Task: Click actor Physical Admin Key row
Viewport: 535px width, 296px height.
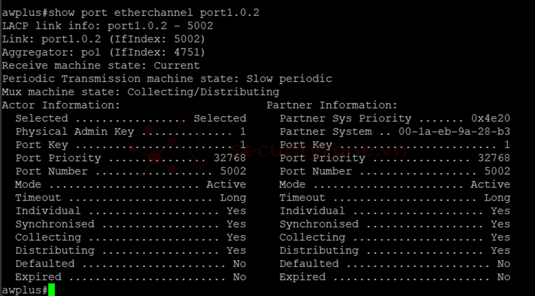Action: [x=131, y=132]
